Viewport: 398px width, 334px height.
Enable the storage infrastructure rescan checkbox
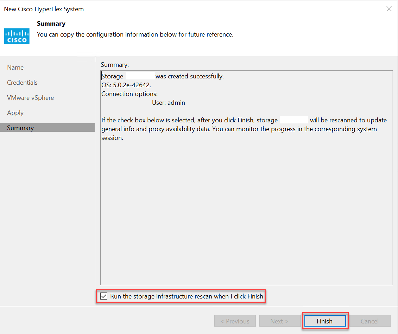(x=104, y=296)
